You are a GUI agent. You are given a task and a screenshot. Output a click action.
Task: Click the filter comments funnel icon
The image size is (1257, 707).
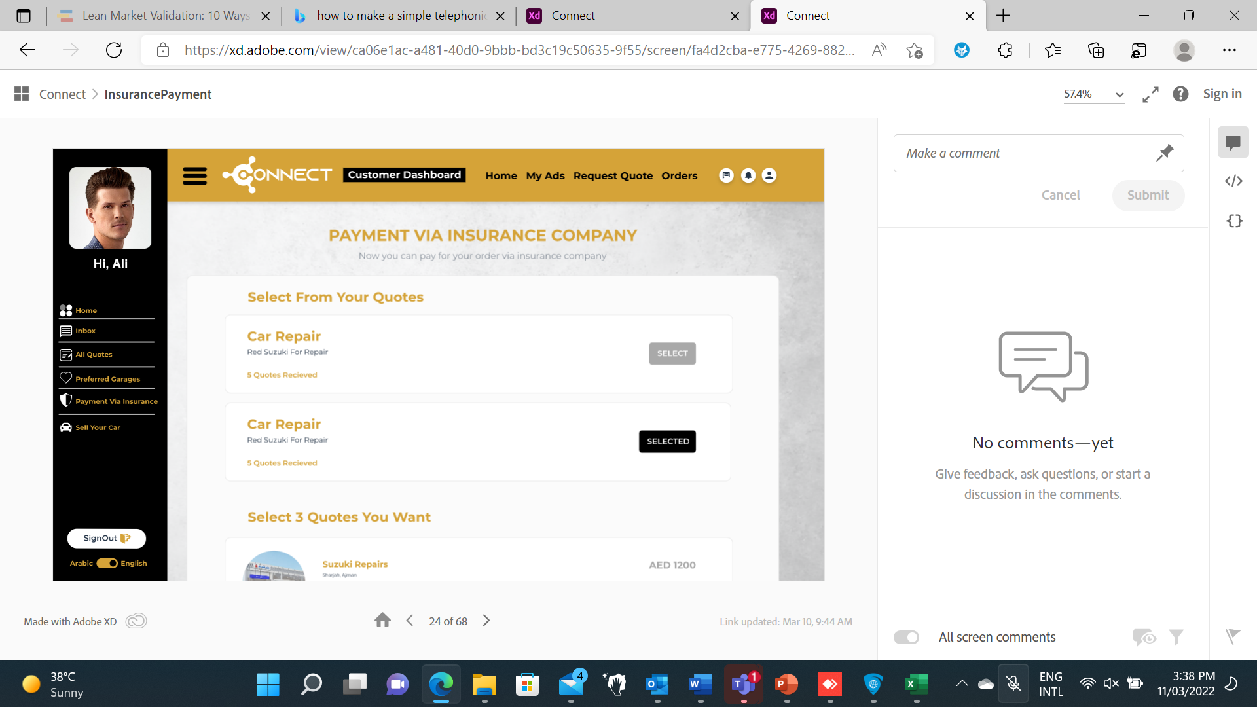1176,637
